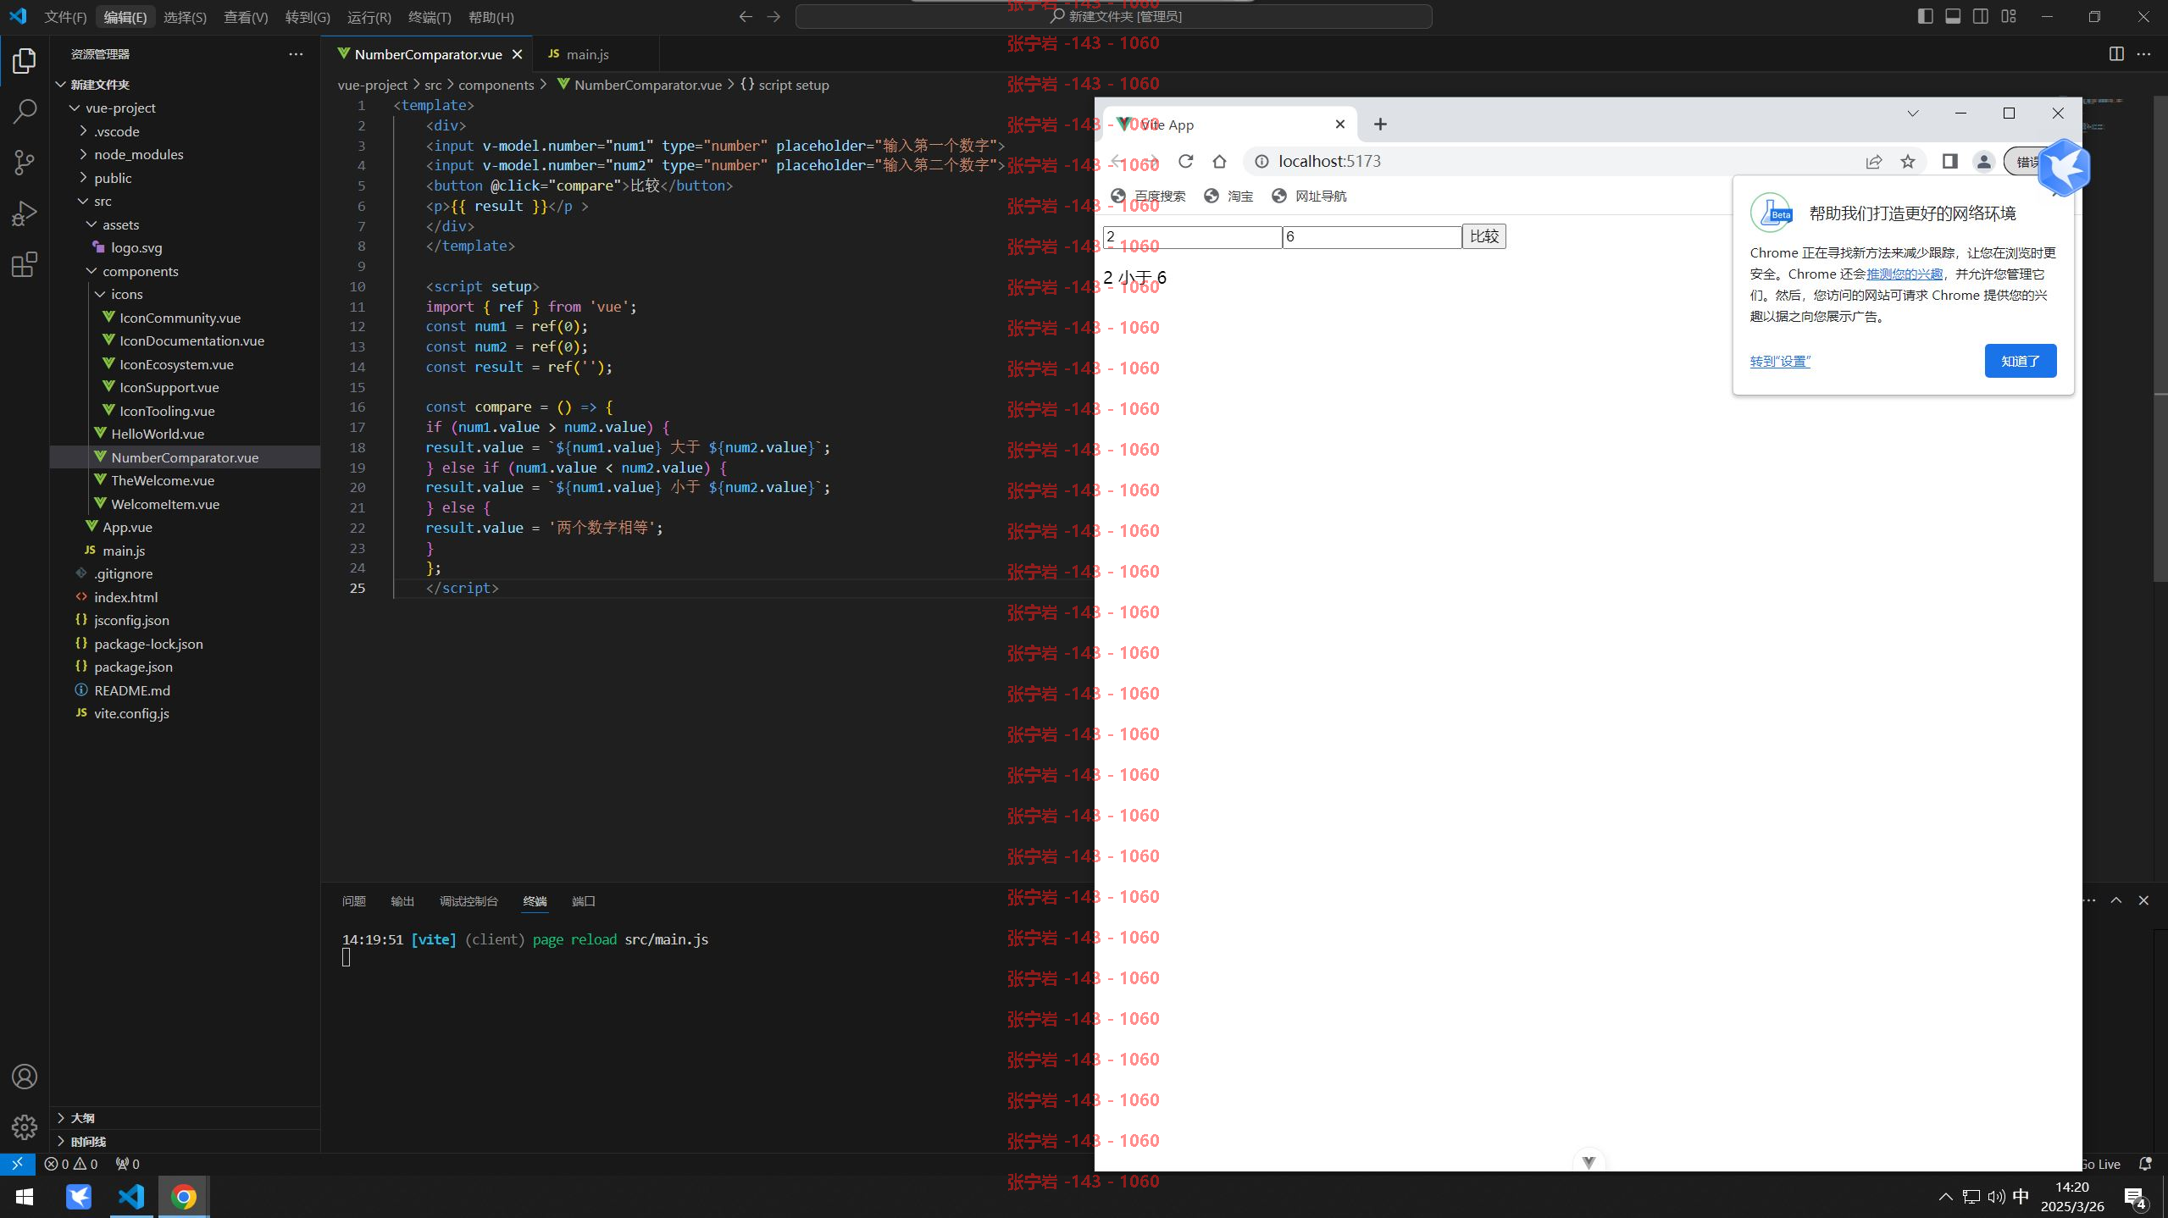The image size is (2168, 1218).
Task: Go to Chrome home page
Action: 1219,162
